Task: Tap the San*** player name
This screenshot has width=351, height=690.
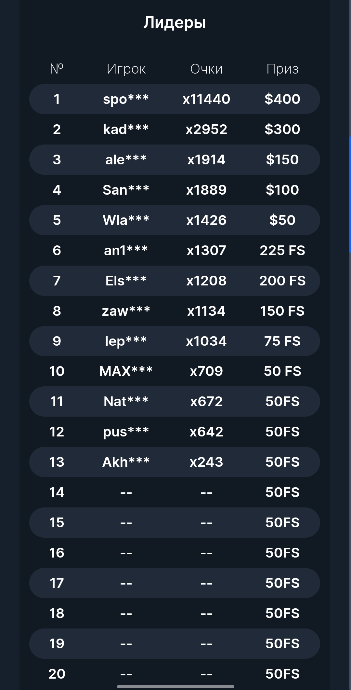Action: click(126, 190)
